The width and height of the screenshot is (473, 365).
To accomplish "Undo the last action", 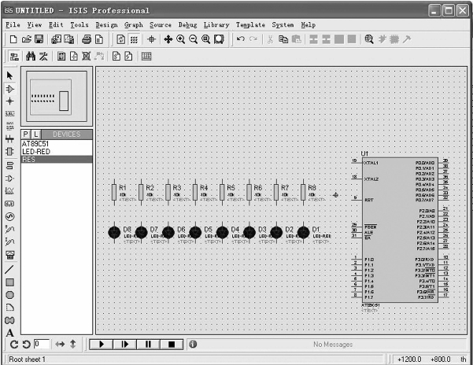I will pos(240,39).
